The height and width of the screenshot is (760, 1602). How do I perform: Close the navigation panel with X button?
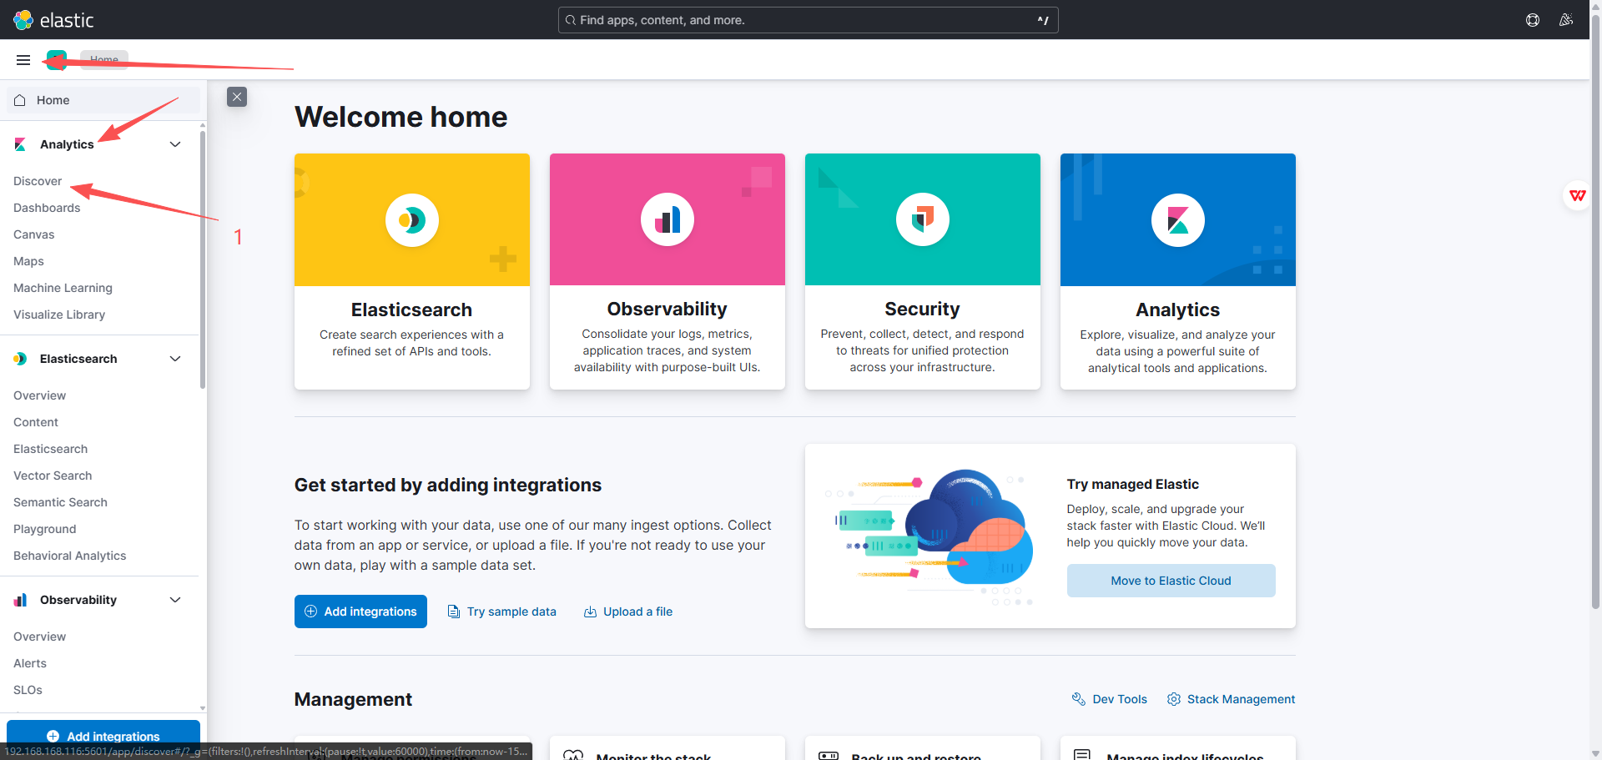[x=237, y=97]
